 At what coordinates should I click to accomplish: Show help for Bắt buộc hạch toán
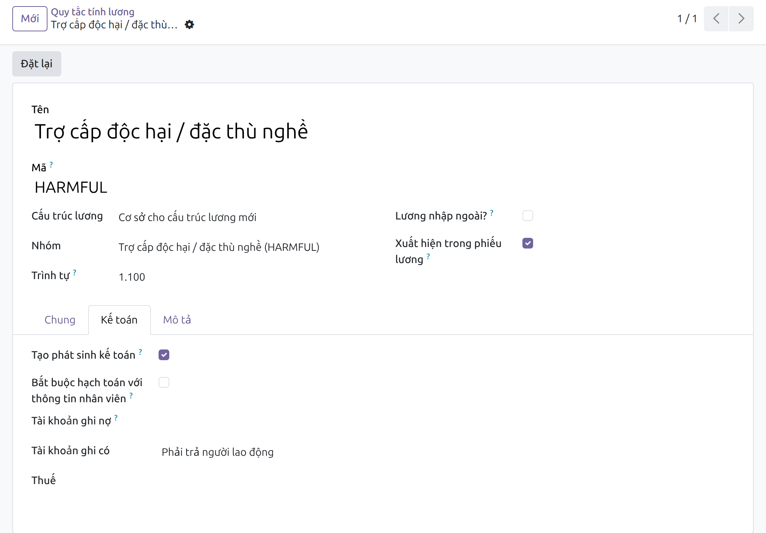(131, 395)
